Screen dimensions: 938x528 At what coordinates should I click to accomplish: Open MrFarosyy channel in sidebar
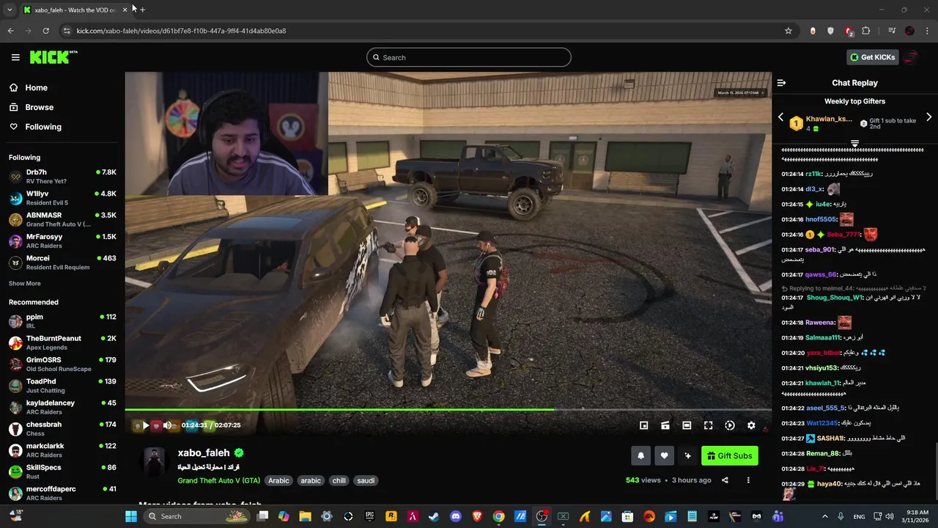(x=62, y=241)
